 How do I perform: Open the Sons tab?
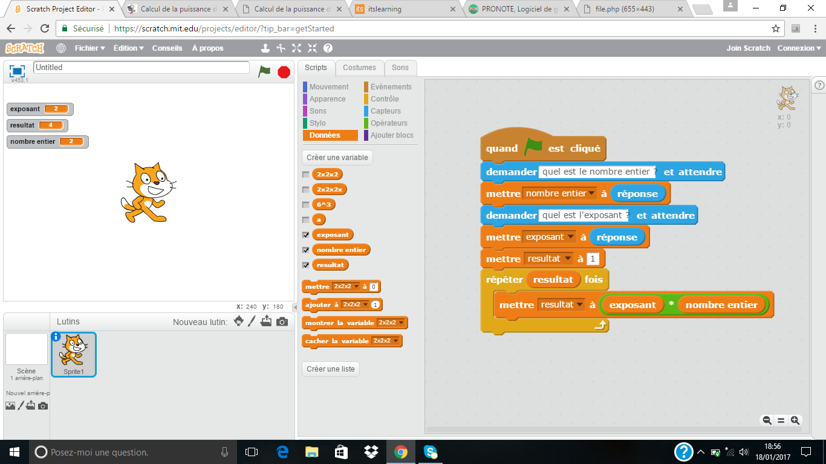point(400,68)
